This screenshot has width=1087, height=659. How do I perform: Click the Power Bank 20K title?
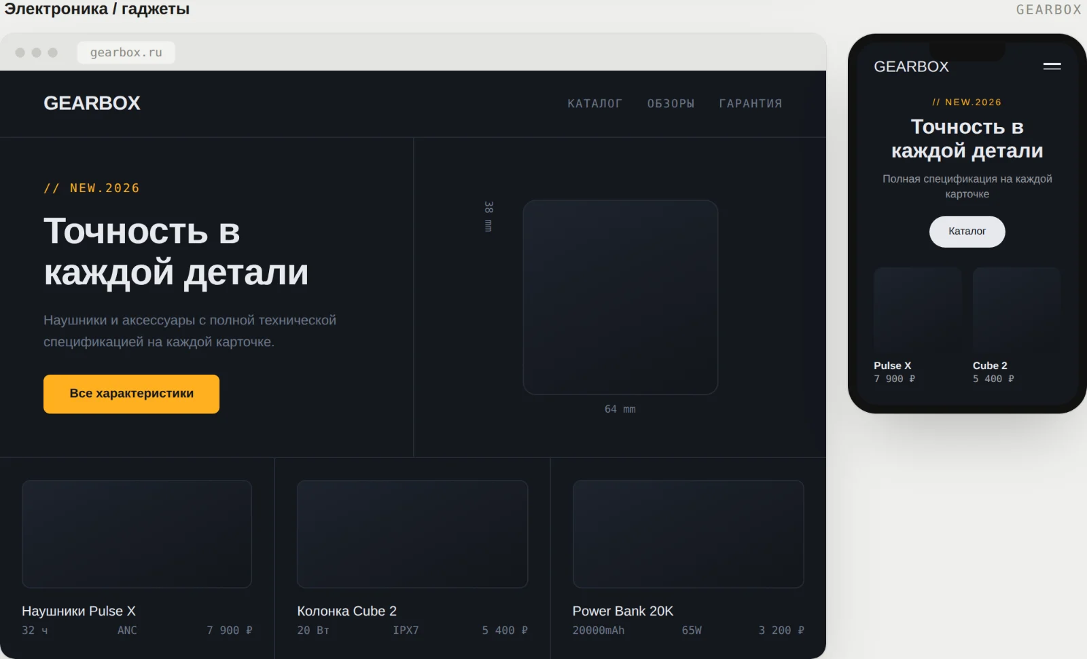[x=623, y=611]
